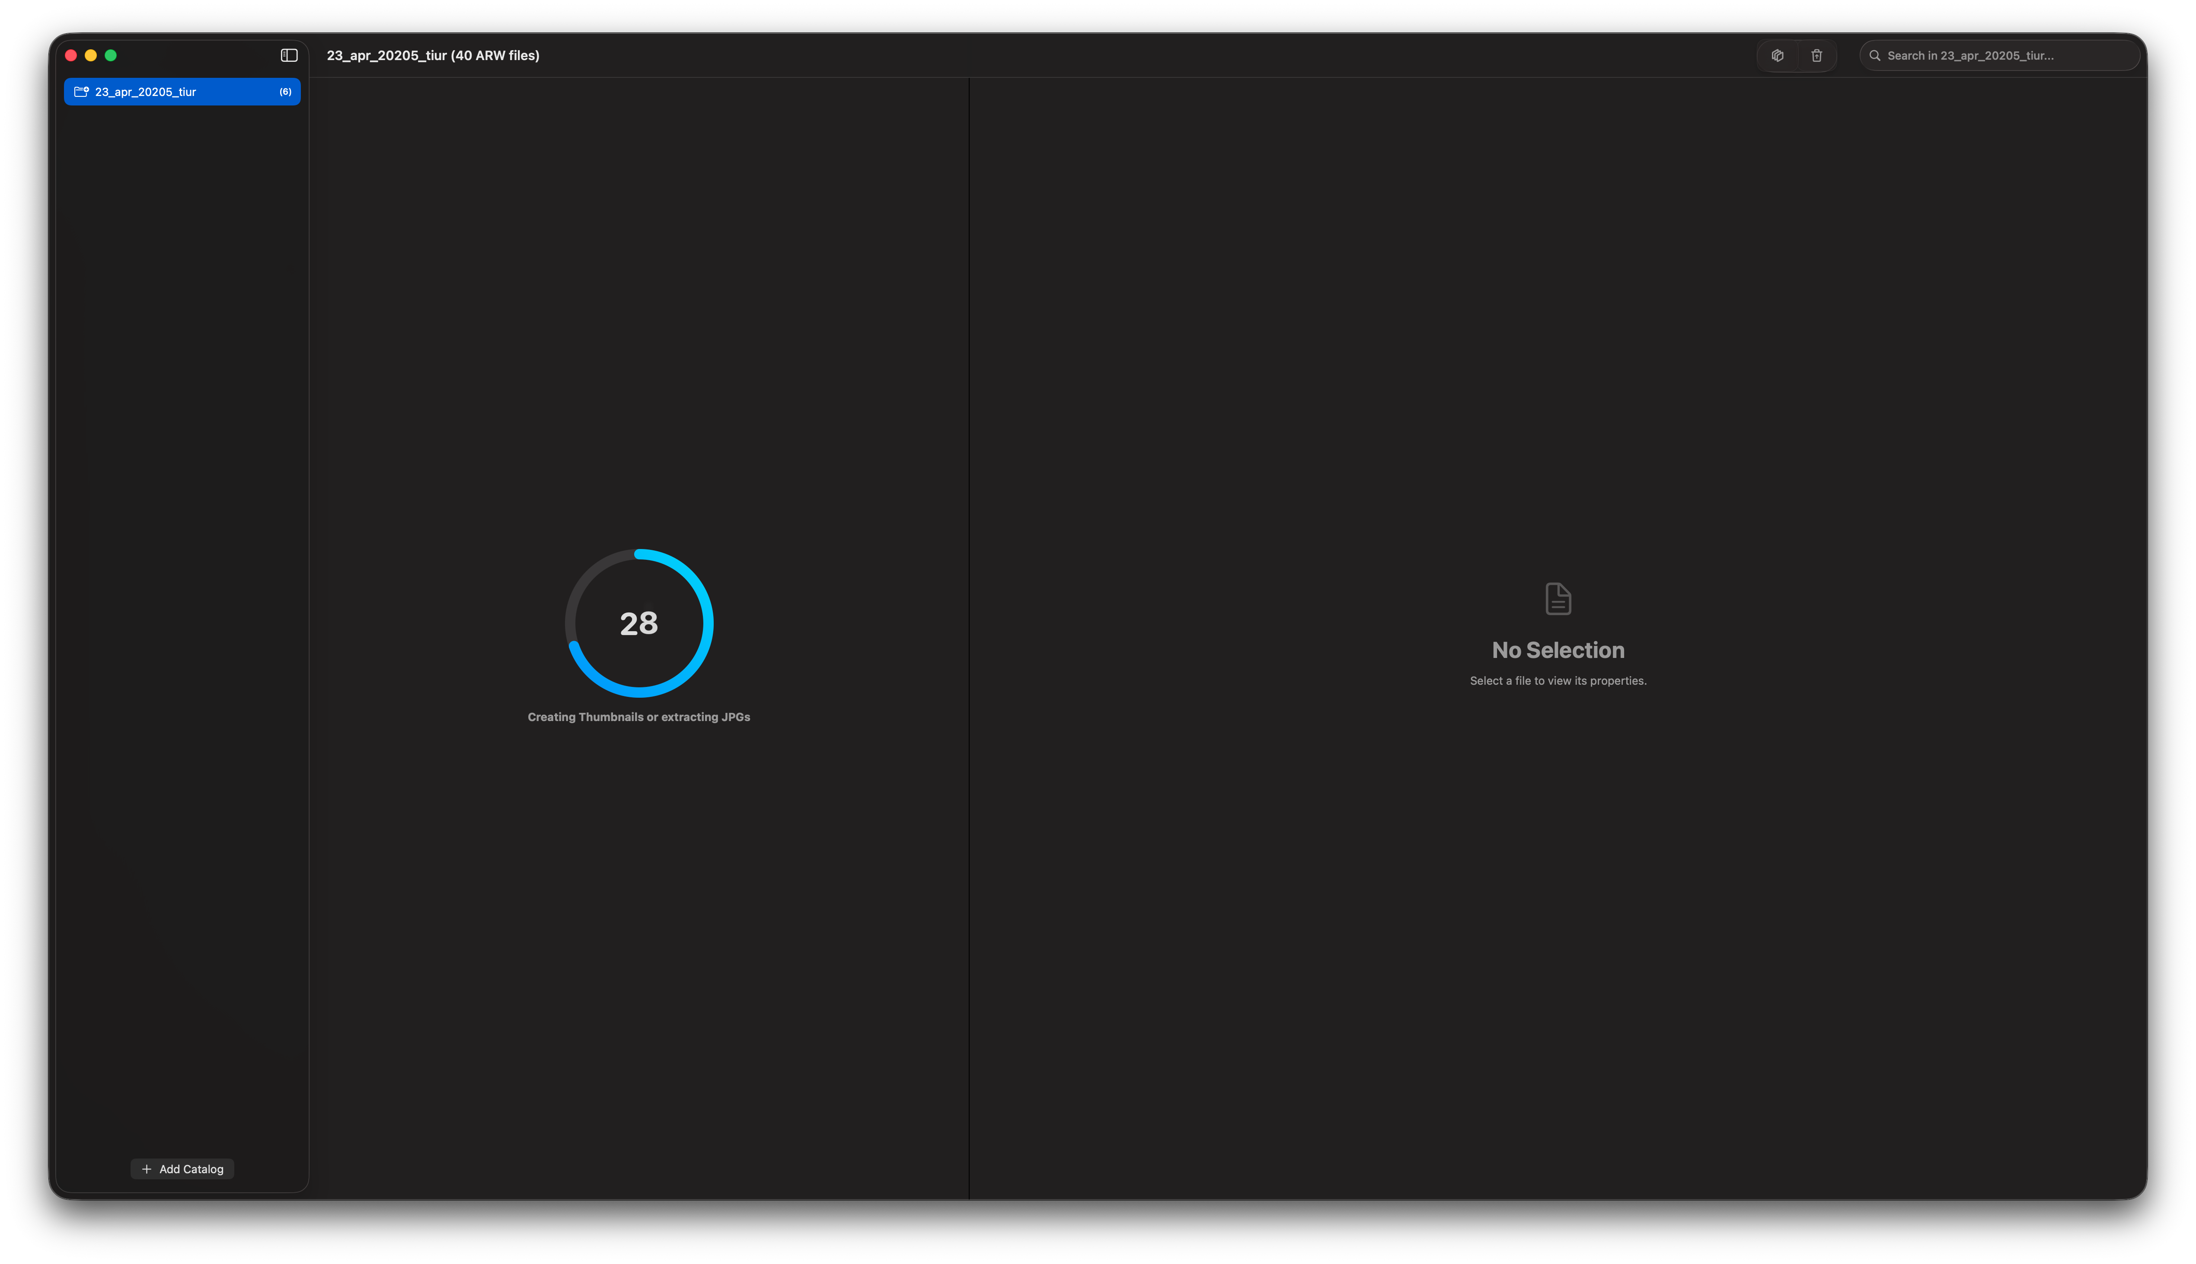Click Select a file to view its properties text
2196x1264 pixels.
(1557, 680)
